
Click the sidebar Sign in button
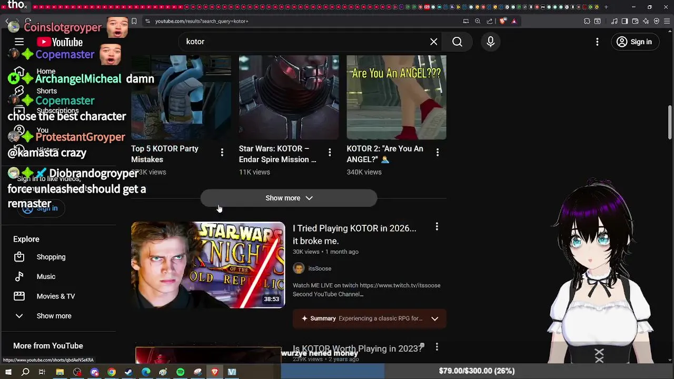pyautogui.click(x=40, y=208)
